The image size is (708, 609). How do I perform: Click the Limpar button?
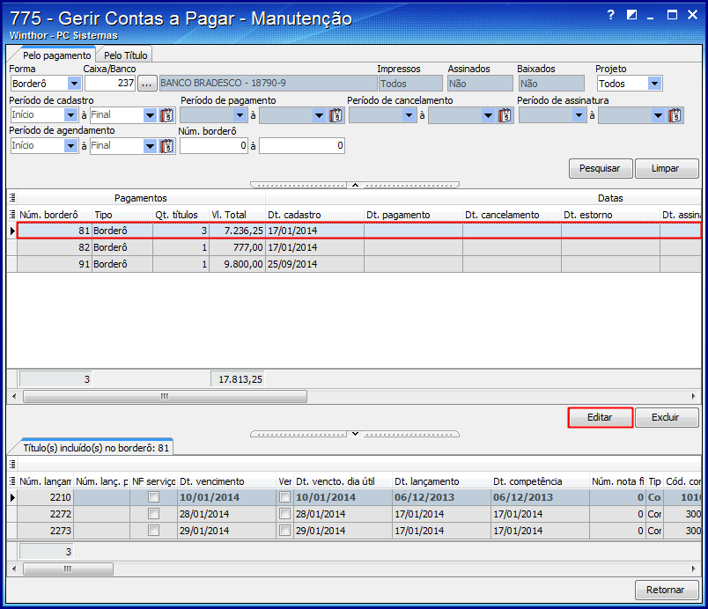click(x=666, y=168)
